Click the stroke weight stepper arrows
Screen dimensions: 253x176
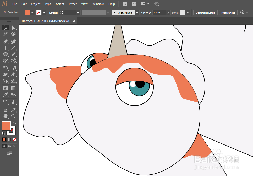[62, 12]
